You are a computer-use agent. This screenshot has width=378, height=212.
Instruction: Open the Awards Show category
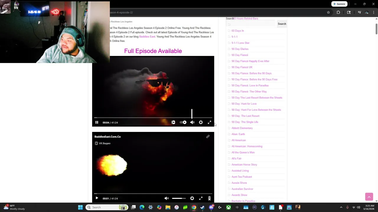239,195
